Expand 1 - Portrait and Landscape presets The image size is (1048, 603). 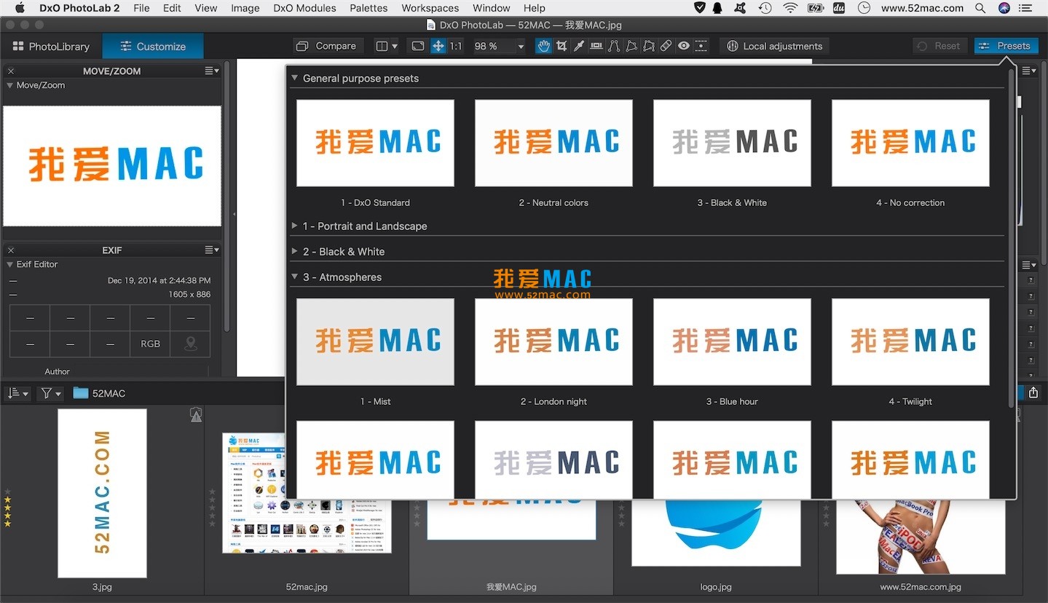pyautogui.click(x=295, y=226)
